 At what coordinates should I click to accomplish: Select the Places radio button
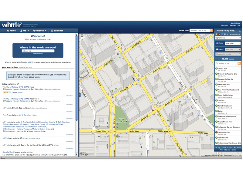click(x=217, y=43)
